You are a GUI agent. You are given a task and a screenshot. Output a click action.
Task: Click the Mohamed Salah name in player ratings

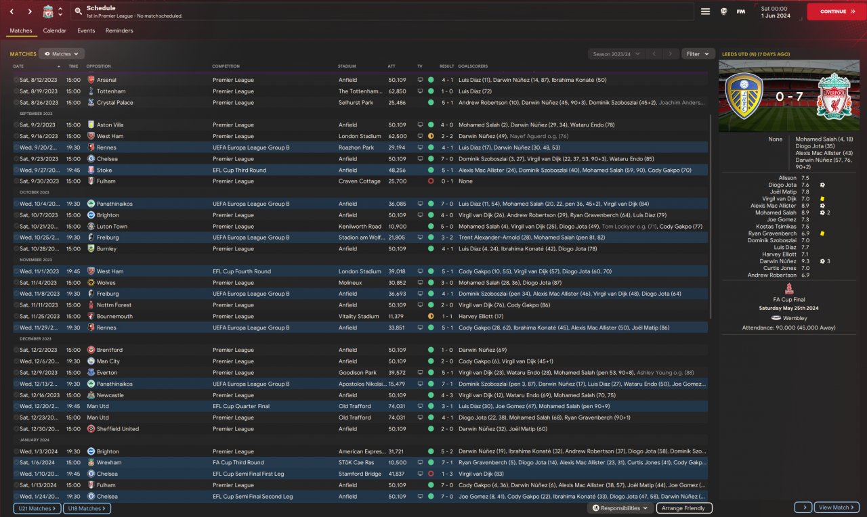(x=774, y=212)
